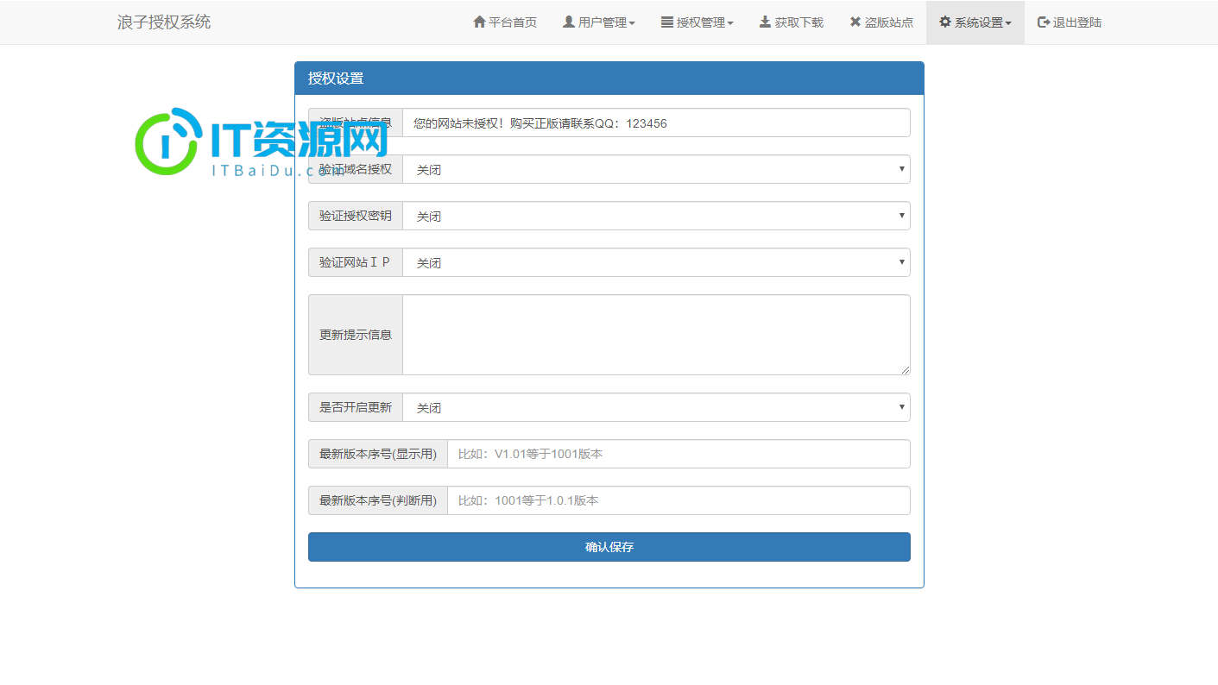
Task: Click the pirated-site message input field
Action: coord(656,123)
